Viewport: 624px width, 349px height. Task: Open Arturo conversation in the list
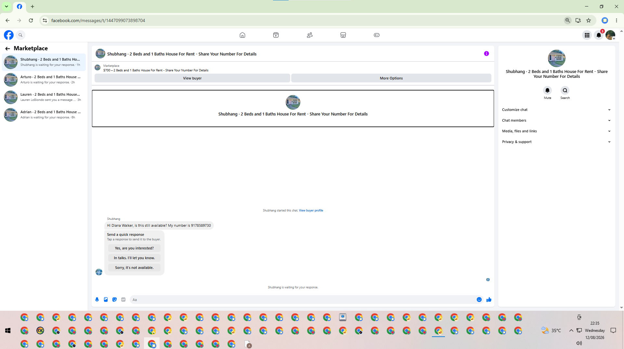point(44,79)
